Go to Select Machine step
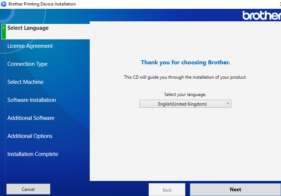This screenshot has width=281, height=196. click(x=25, y=82)
